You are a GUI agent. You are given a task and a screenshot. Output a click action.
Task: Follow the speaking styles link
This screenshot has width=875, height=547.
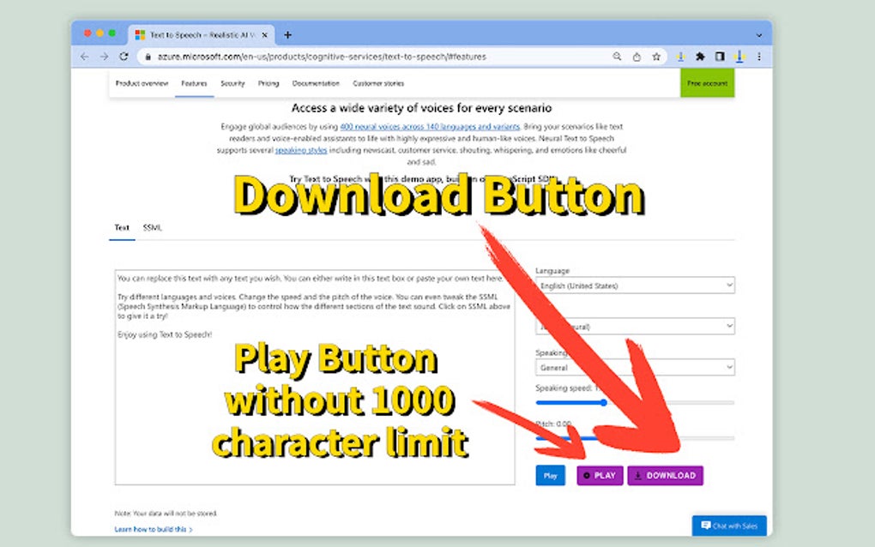301,150
